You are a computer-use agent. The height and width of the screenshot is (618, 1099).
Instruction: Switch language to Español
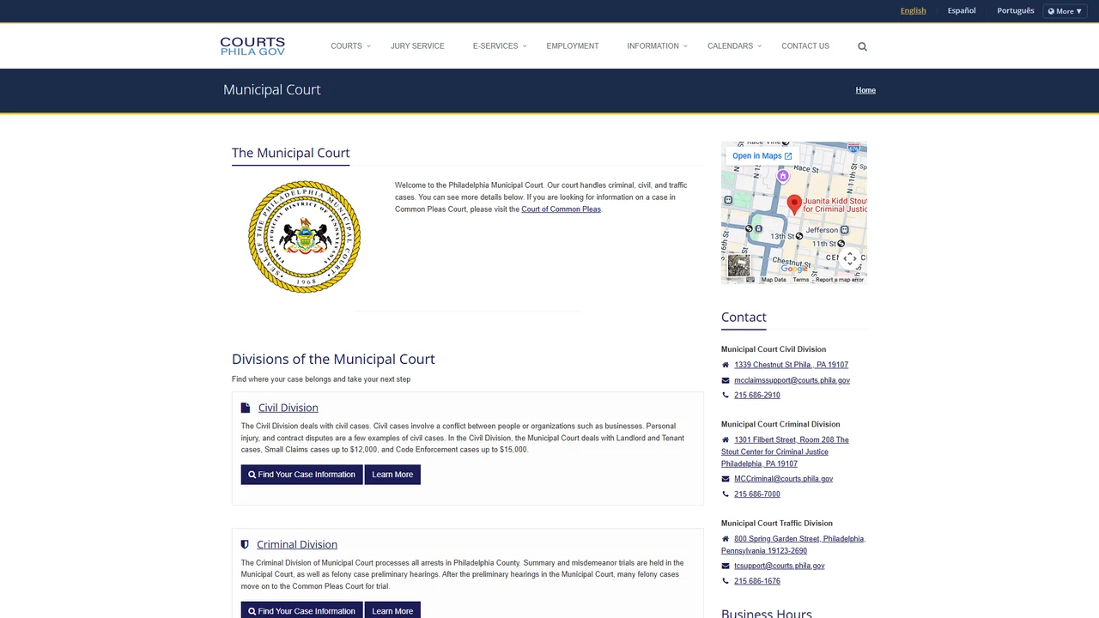coord(962,10)
